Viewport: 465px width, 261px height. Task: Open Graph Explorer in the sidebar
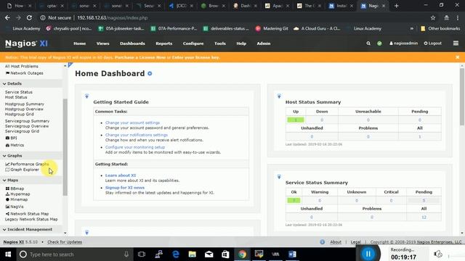pos(23,170)
